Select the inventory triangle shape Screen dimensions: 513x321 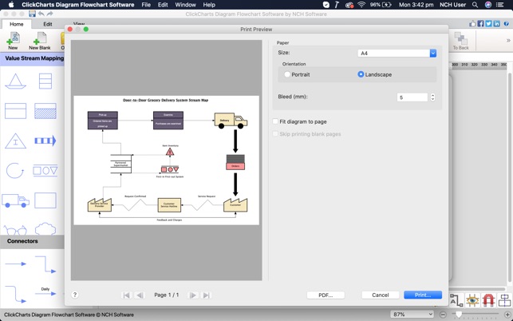pos(15,141)
